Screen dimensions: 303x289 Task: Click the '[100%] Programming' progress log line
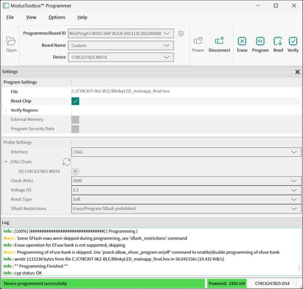click(x=70, y=231)
